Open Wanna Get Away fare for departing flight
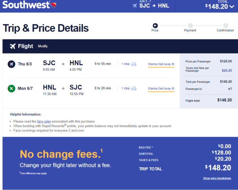 click(161, 64)
